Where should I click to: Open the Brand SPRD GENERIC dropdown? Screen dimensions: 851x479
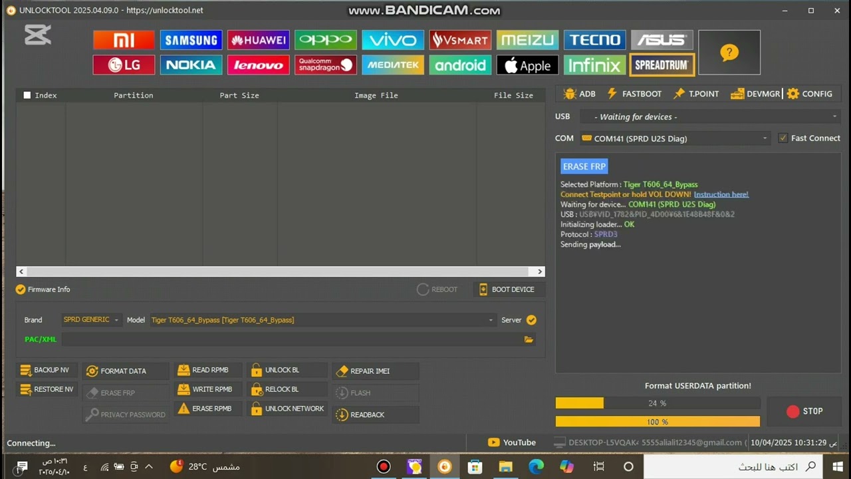92,320
